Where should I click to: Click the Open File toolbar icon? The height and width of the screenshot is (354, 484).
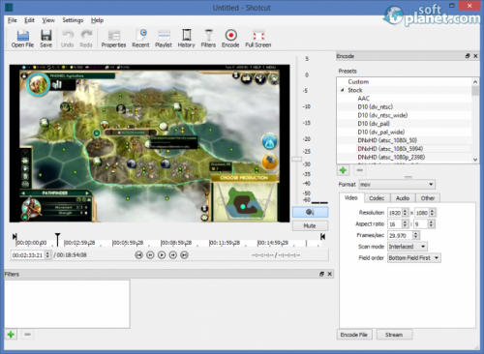22,39
